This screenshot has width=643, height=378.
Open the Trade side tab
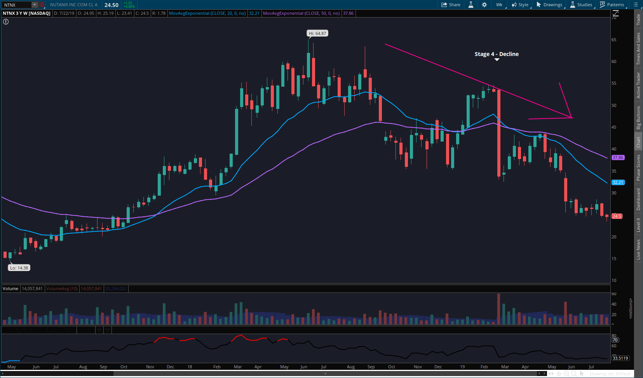[x=638, y=20]
